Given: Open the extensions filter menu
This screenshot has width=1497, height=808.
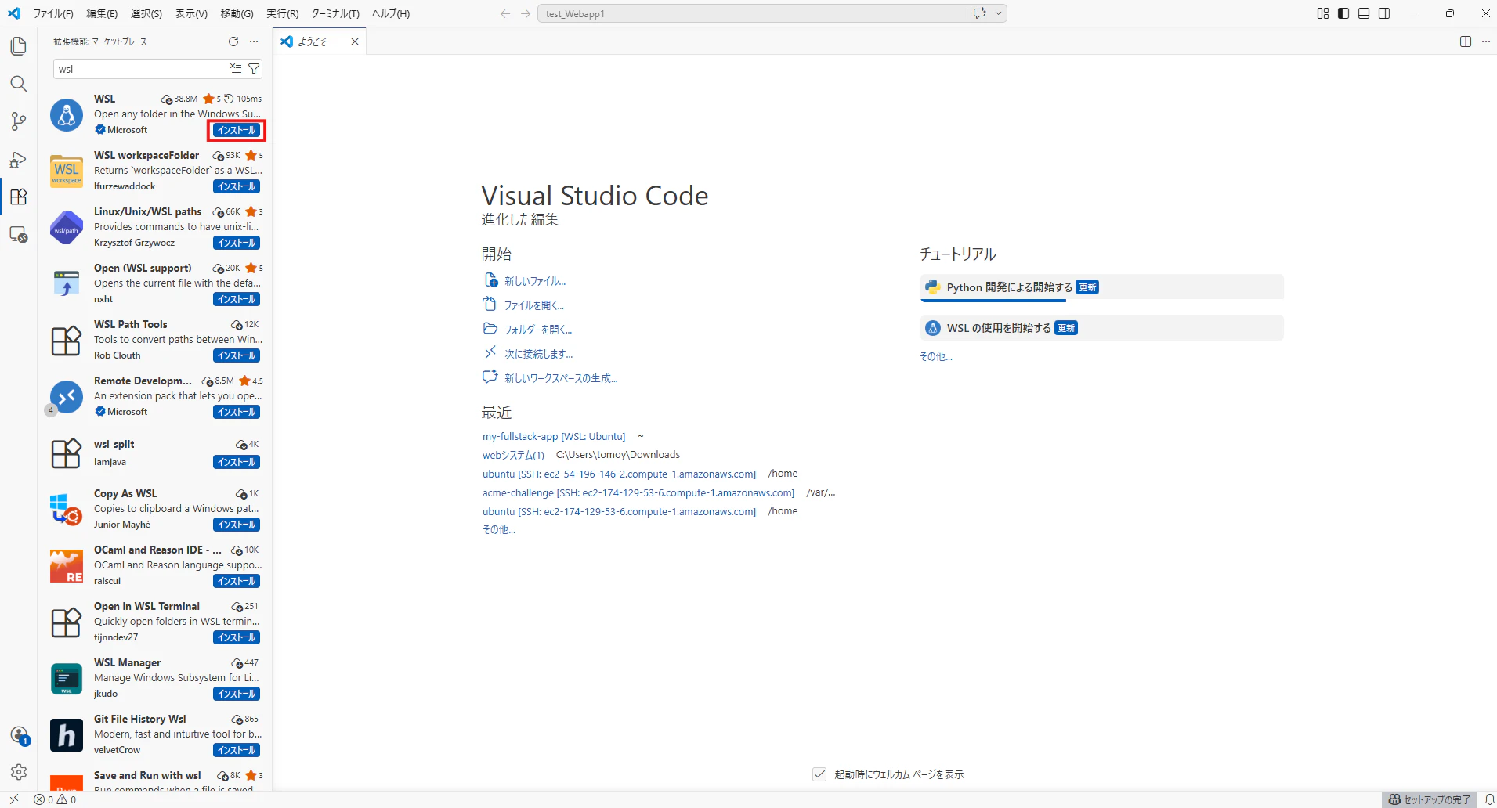Looking at the screenshot, I should point(254,69).
